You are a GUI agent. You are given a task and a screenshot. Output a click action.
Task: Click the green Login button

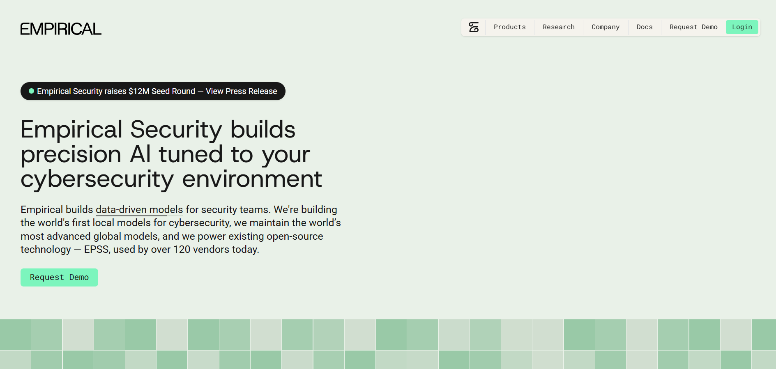coord(742,27)
